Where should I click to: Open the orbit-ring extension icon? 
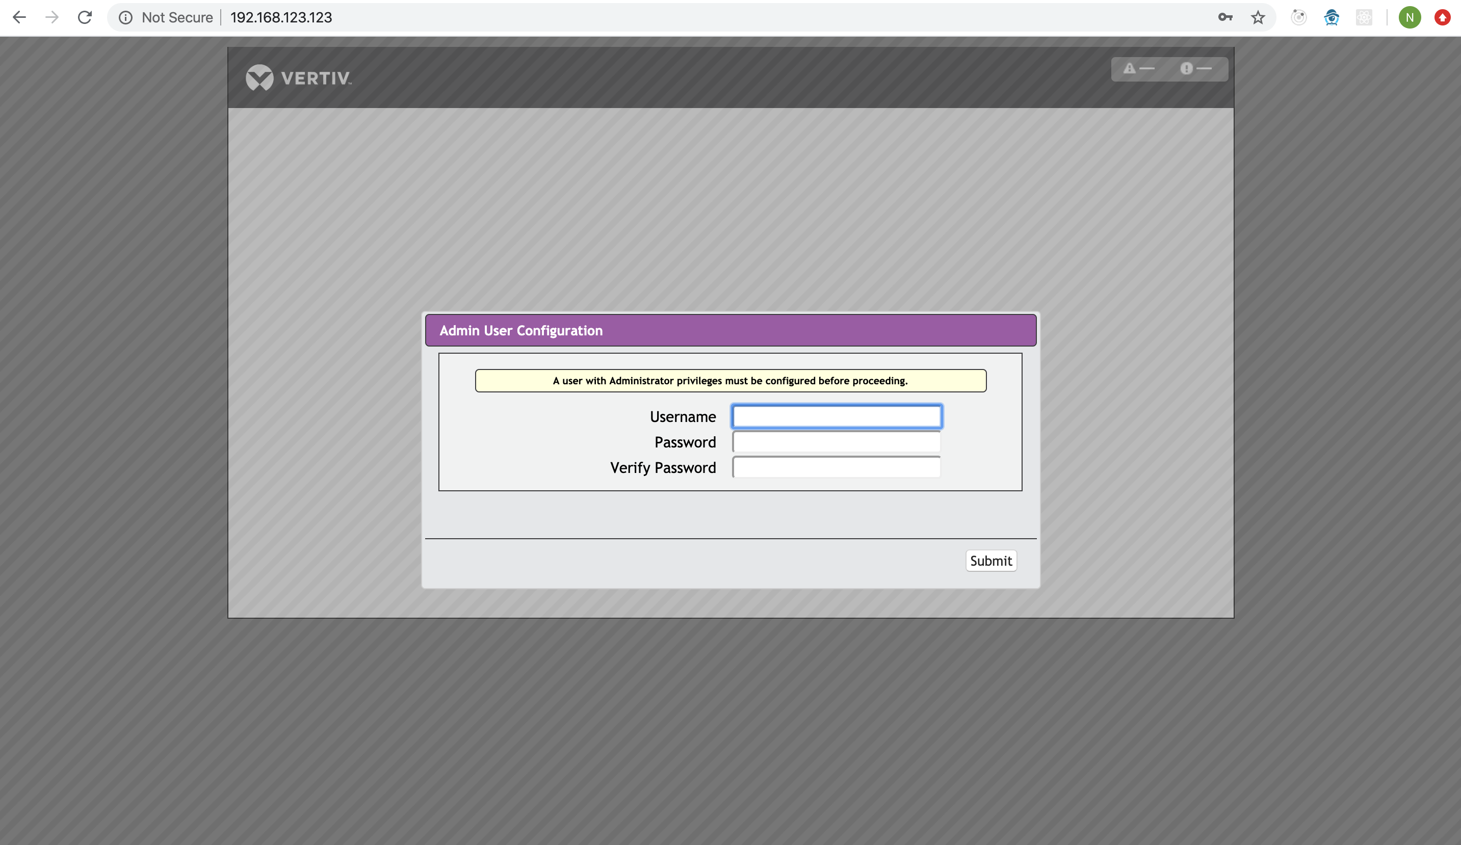click(1299, 17)
